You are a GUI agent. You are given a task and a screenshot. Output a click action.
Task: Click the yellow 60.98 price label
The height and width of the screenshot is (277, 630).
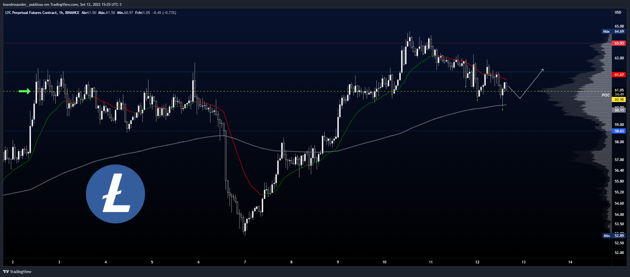619,99
